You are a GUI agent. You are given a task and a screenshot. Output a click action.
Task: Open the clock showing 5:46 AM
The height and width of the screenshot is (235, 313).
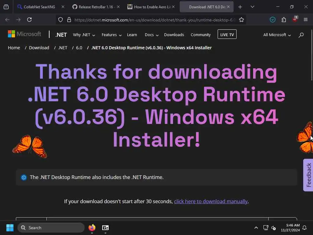[290, 228]
